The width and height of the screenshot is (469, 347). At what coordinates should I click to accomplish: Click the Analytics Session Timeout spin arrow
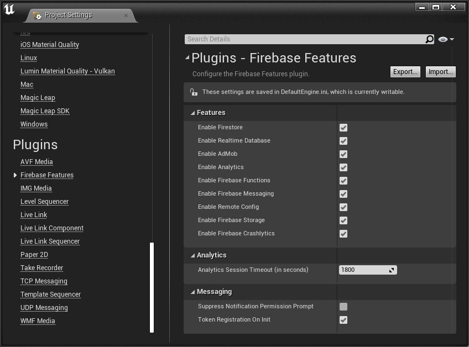pyautogui.click(x=392, y=270)
